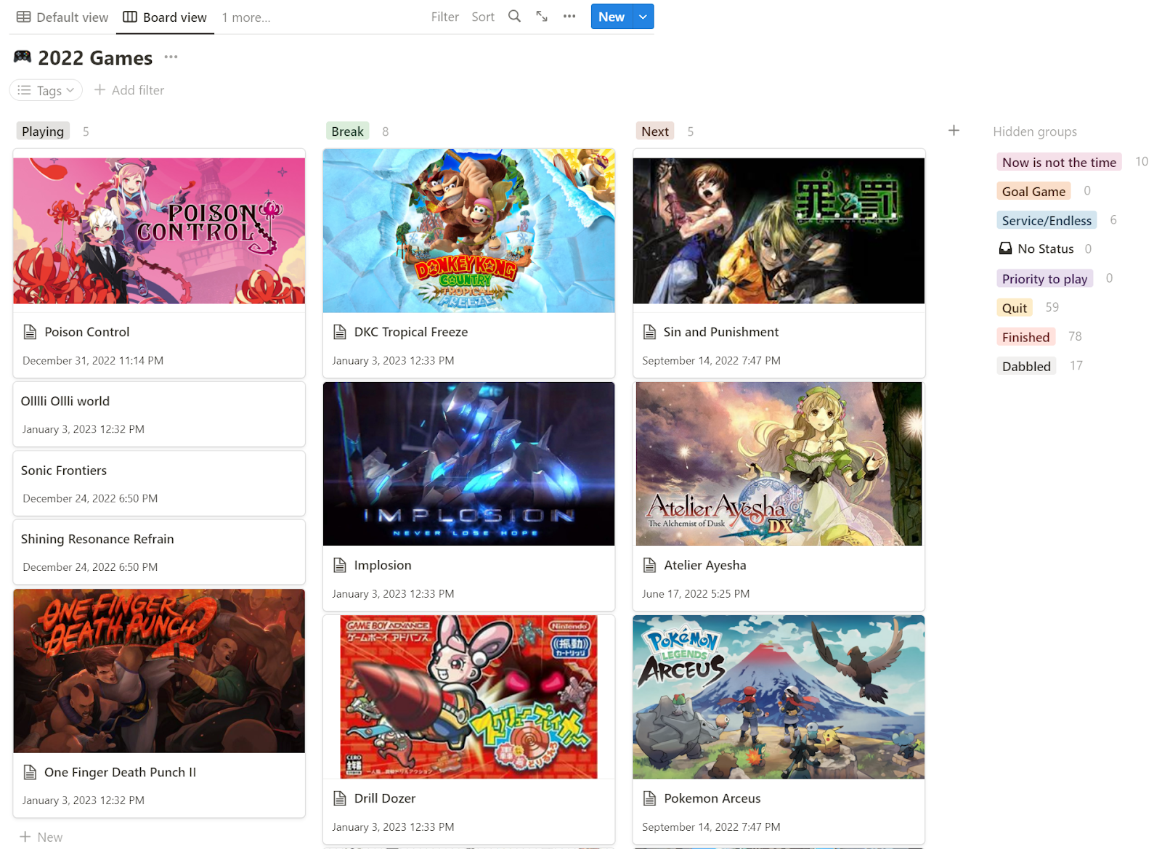Click the 'Drill Dozer' card title
This screenshot has width=1162, height=849.
[x=385, y=798]
